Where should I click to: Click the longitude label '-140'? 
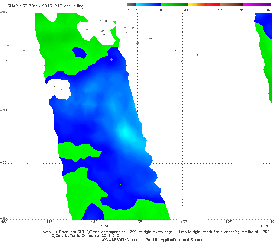pyautogui.click(x=93, y=222)
